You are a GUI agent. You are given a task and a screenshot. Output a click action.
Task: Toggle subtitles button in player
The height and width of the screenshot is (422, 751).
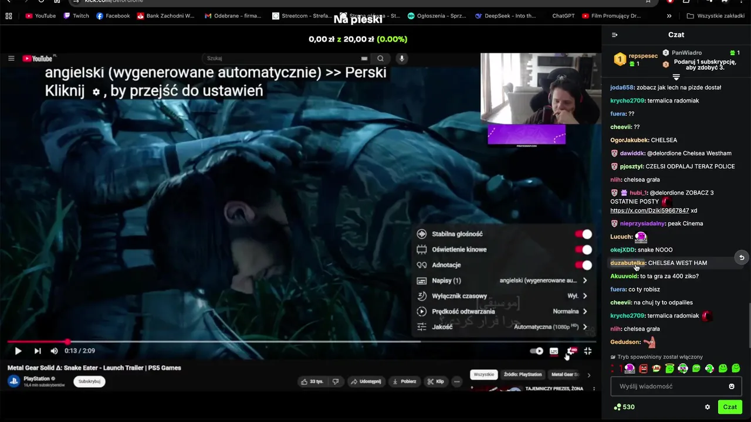(x=553, y=351)
